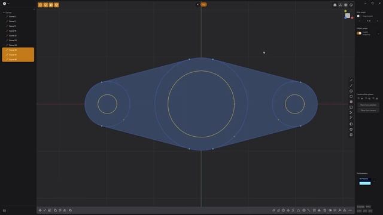Click the blue Z axis dot on orientation gizmo
The height and width of the screenshot is (215, 383).
point(345,18)
